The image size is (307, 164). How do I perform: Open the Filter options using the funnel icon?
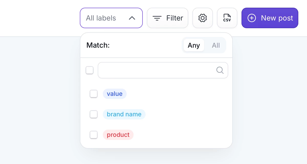point(157,18)
